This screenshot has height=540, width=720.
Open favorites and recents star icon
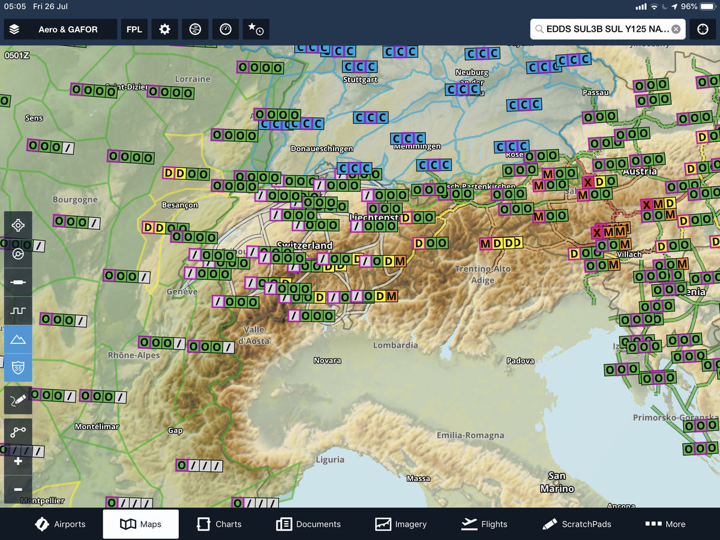(x=256, y=29)
